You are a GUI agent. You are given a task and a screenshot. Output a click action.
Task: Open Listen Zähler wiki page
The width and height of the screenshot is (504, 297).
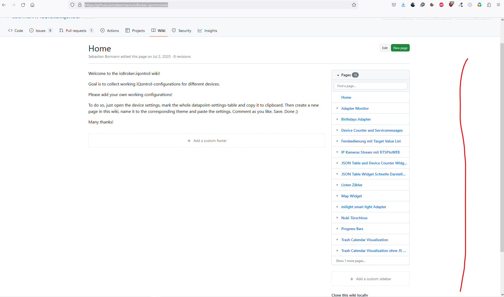[352, 185]
